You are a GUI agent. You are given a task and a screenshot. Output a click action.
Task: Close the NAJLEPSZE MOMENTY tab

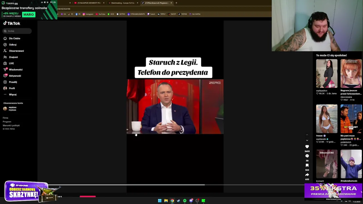104,3
